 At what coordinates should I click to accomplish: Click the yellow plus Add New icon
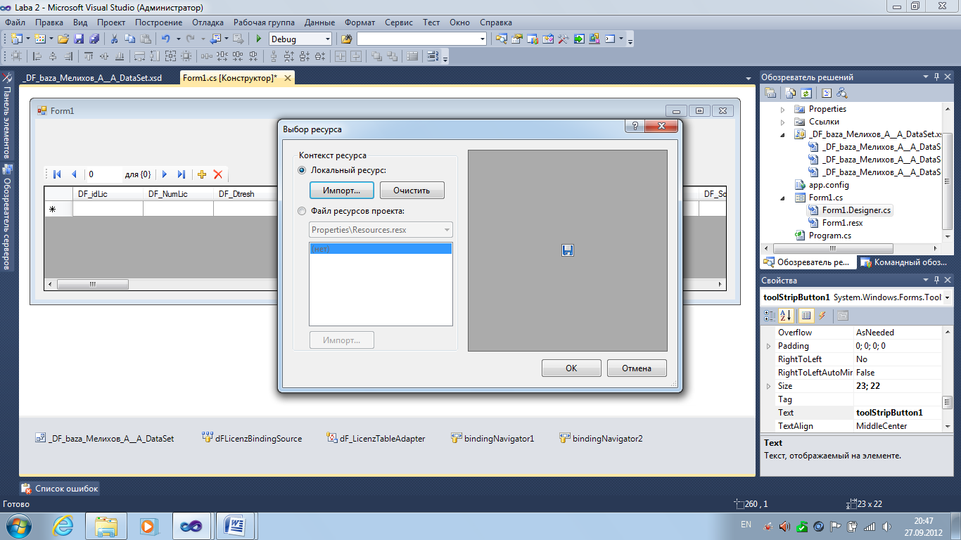coord(202,174)
